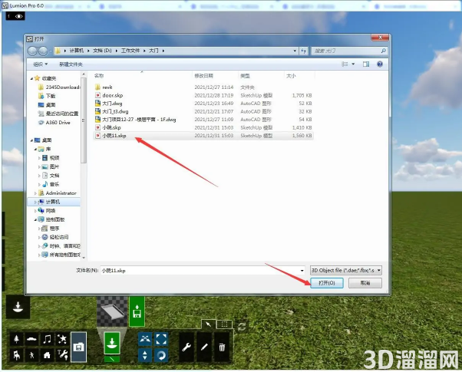Image resolution: width=462 pixels, height=372 pixels.
Task: Click the 工作文件 breadcrumb segment
Action: pyautogui.click(x=130, y=51)
